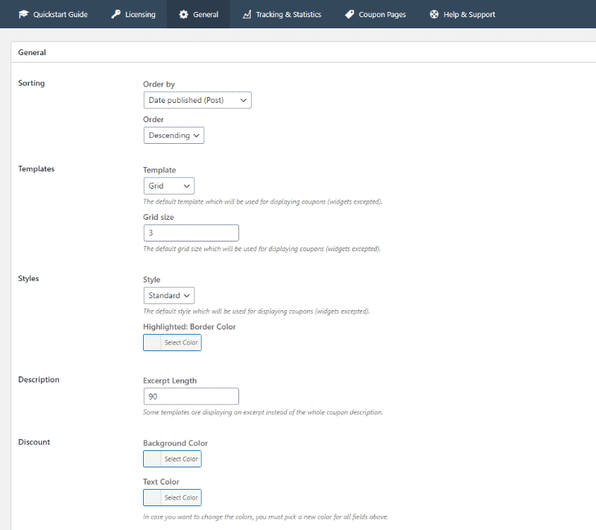Switch to the Licensing tab
The image size is (596, 530).
coord(133,14)
